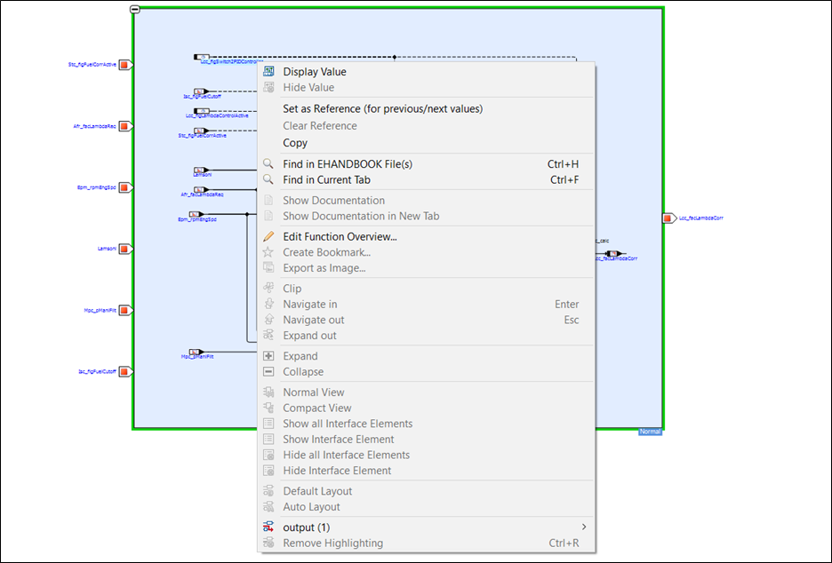Click the red output icon beside output (1)

pyautogui.click(x=268, y=527)
